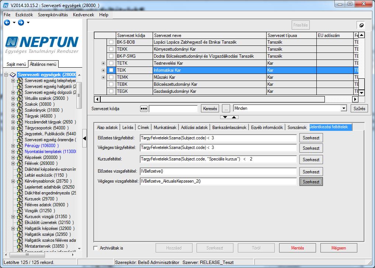Click the Pénzügy (106000) node icon
The width and height of the screenshot is (375, 268).
point(20,146)
